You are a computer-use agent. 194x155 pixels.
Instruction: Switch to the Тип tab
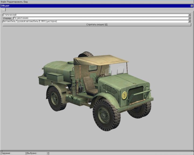pos(3,9)
